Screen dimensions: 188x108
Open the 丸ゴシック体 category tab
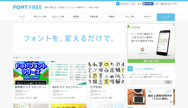[58, 17]
